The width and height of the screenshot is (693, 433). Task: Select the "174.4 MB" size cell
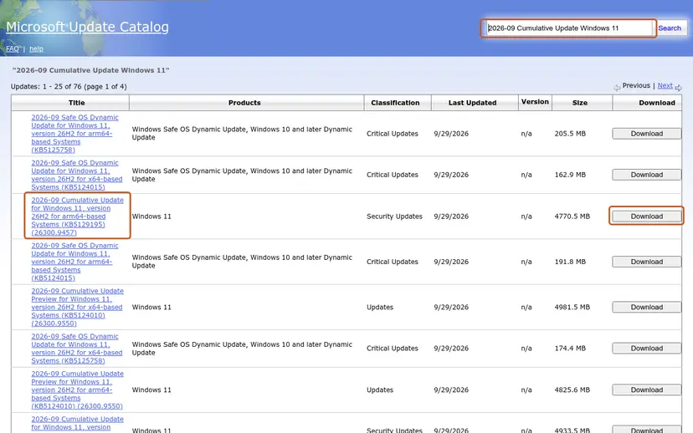570,349
